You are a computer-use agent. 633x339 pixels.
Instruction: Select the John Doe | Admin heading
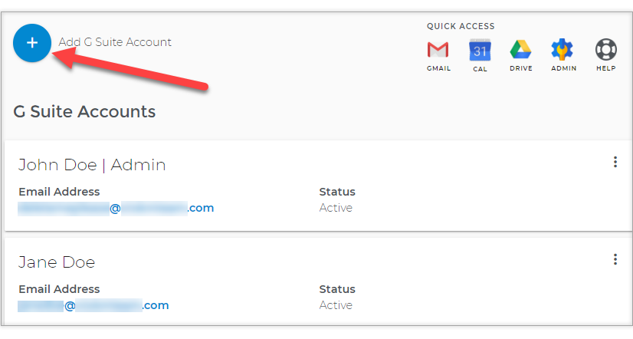(92, 165)
